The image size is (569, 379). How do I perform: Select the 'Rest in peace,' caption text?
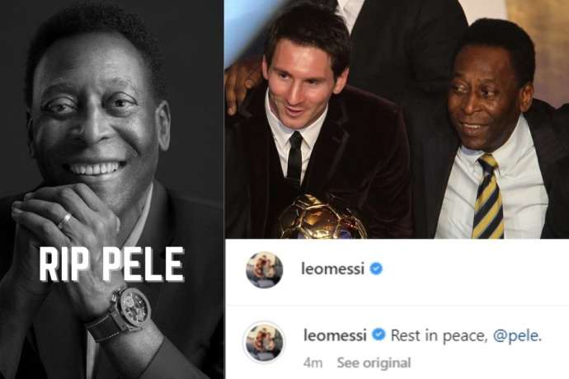pos(439,336)
